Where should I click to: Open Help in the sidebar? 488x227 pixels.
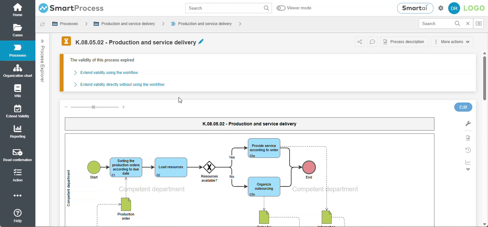point(17,216)
